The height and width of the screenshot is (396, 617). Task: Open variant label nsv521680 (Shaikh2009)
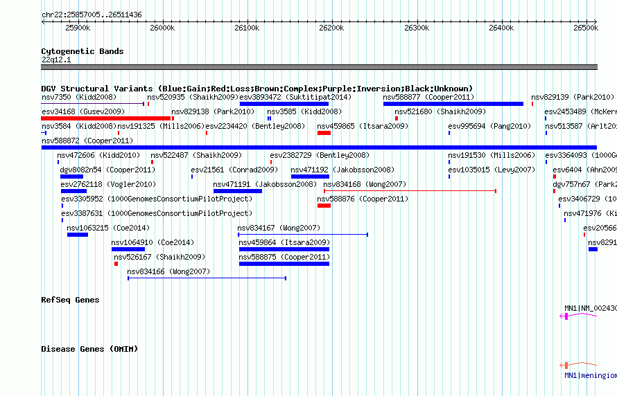440,111
